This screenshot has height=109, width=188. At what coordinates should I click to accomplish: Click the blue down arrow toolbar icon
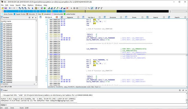(32, 8)
